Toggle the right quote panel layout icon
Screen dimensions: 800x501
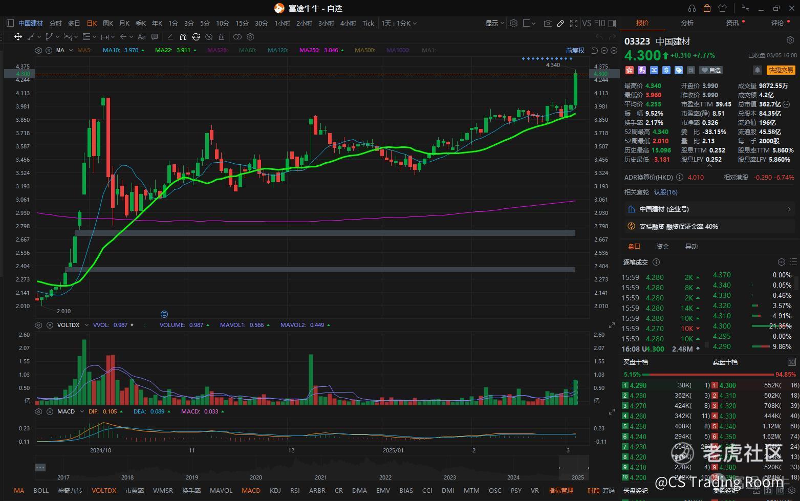613,23
